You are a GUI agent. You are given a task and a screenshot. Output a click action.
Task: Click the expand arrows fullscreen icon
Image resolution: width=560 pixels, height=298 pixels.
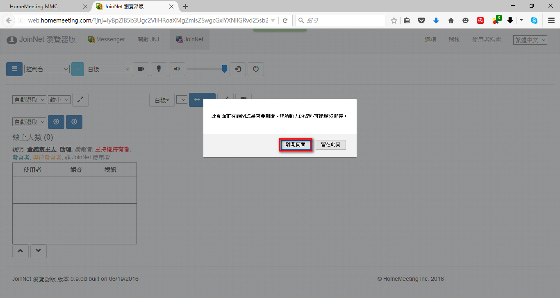coord(81,99)
